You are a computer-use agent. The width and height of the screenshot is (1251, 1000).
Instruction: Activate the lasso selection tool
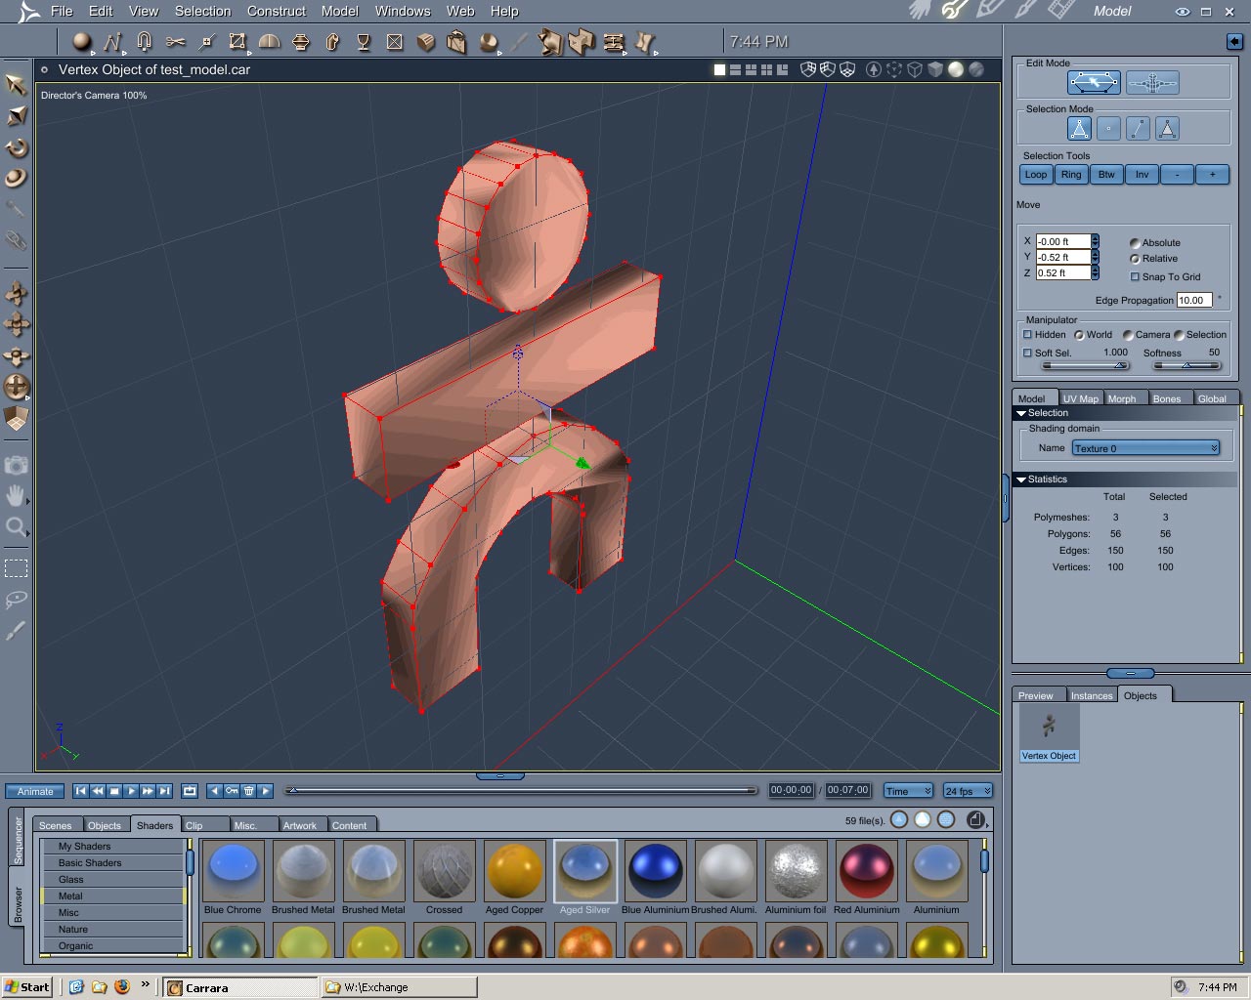16,600
